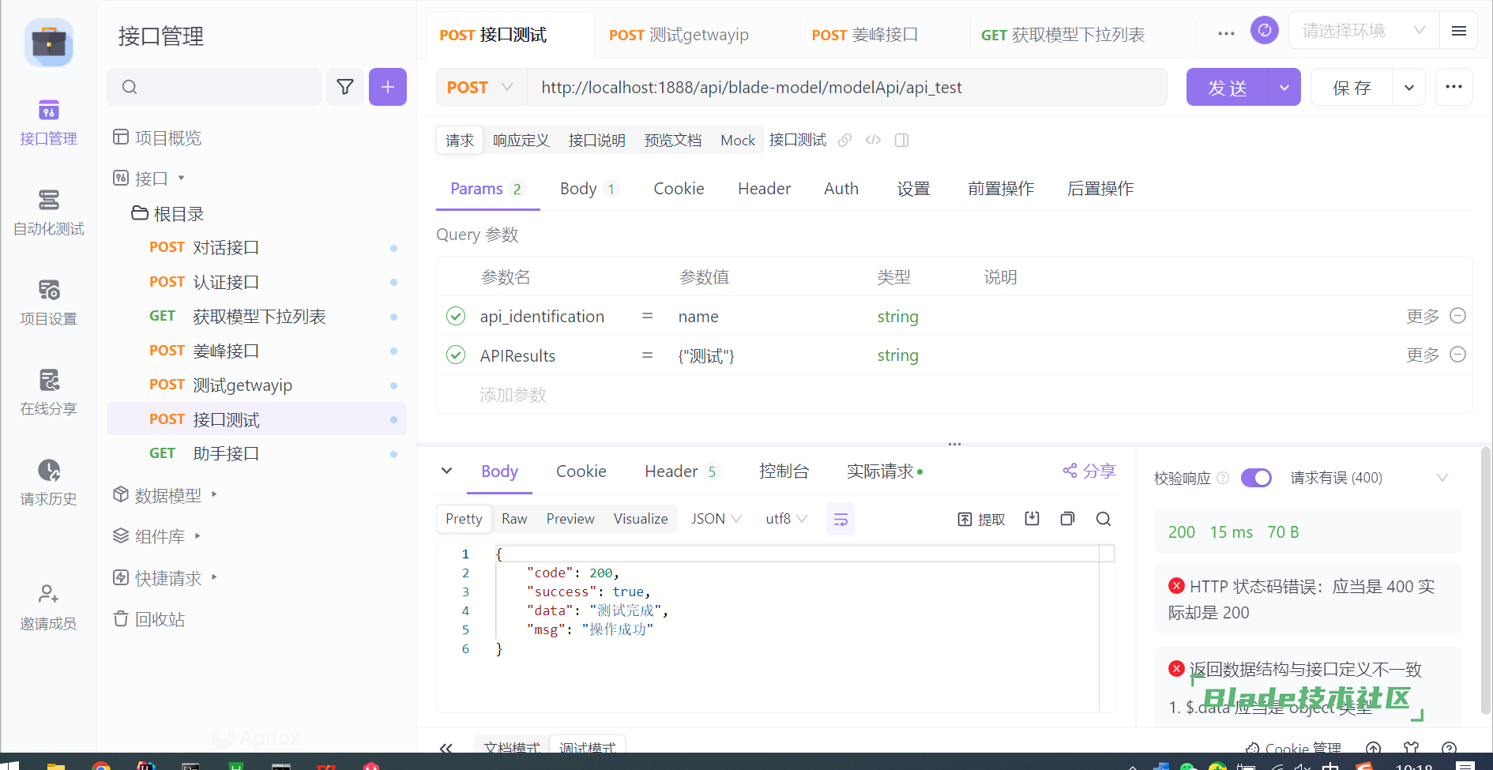Open the 在线分享 sidebar section
Viewport: 1493px width, 770px height.
click(48, 393)
